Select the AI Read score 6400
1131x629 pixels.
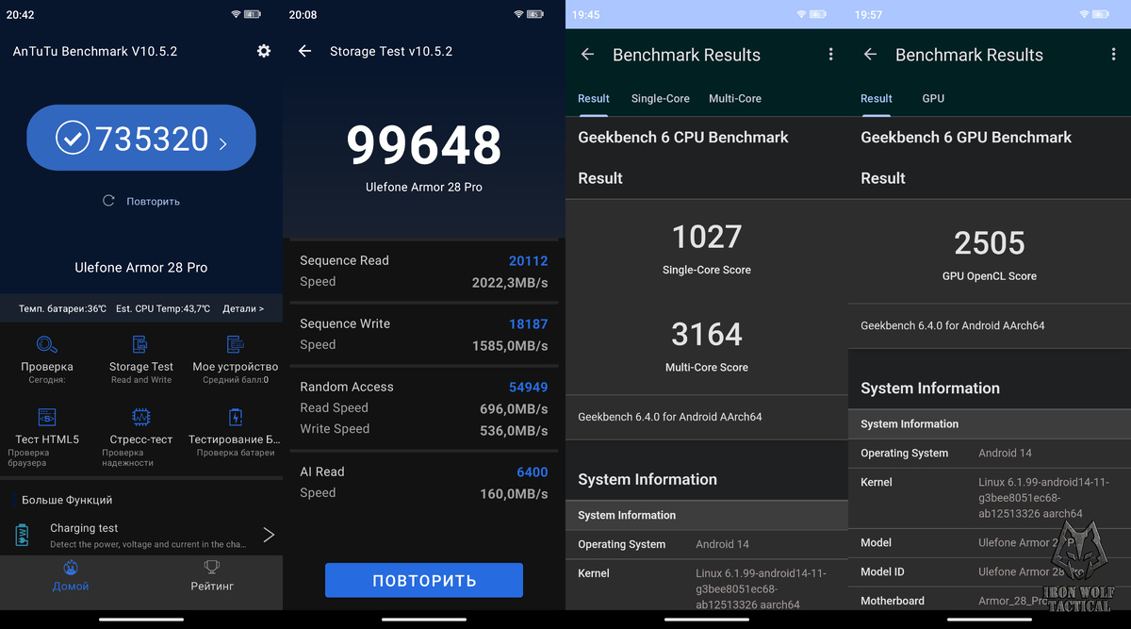pos(533,472)
